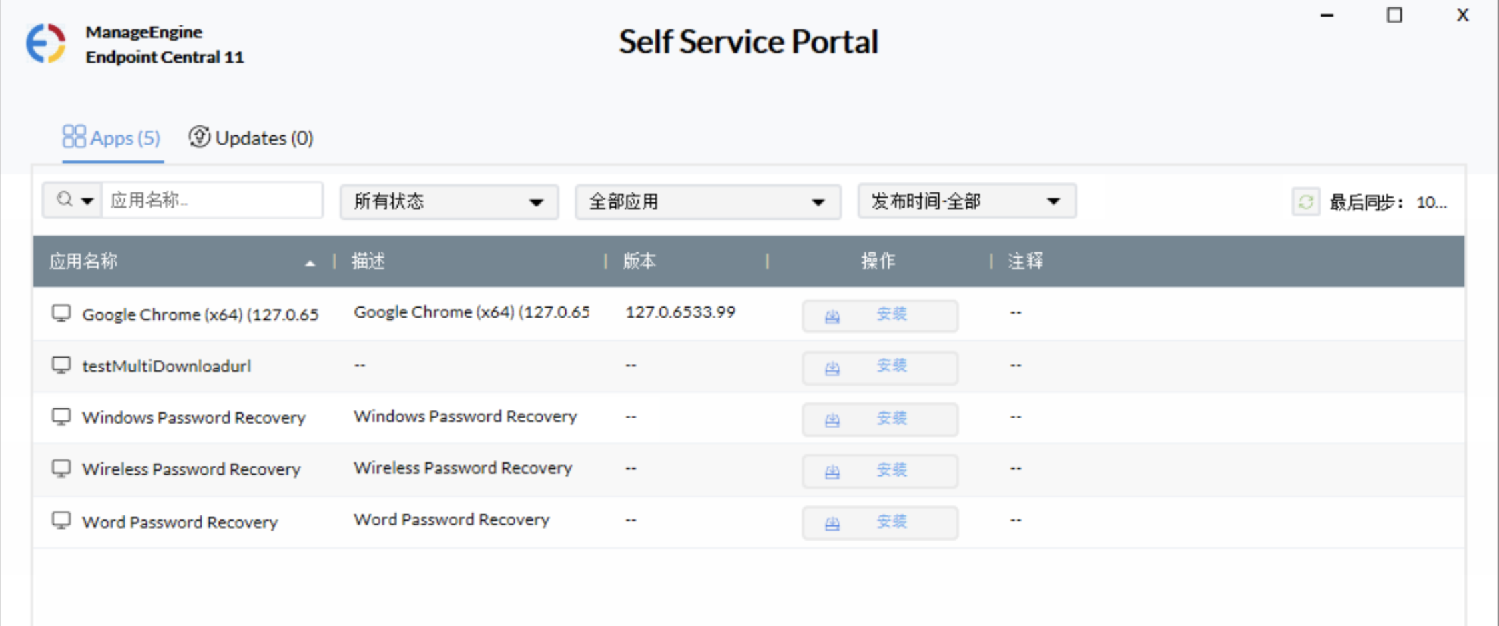Viewport: 1499px width, 626px height.
Task: Click the Word Password Recovery monitor icon
Action: (x=61, y=521)
